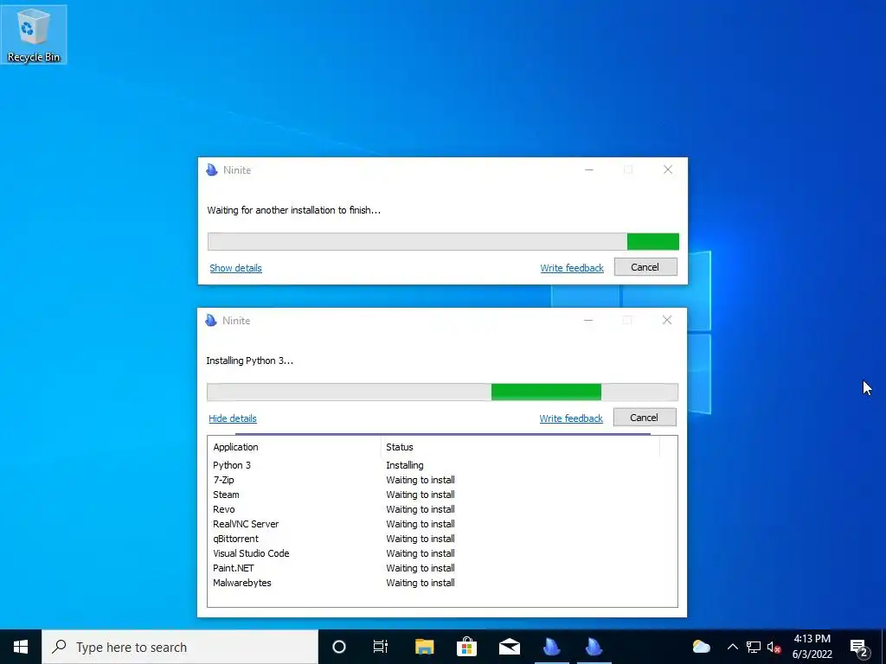Open the Recycle Bin desktop icon
The width and height of the screenshot is (886, 664).
[x=34, y=35]
